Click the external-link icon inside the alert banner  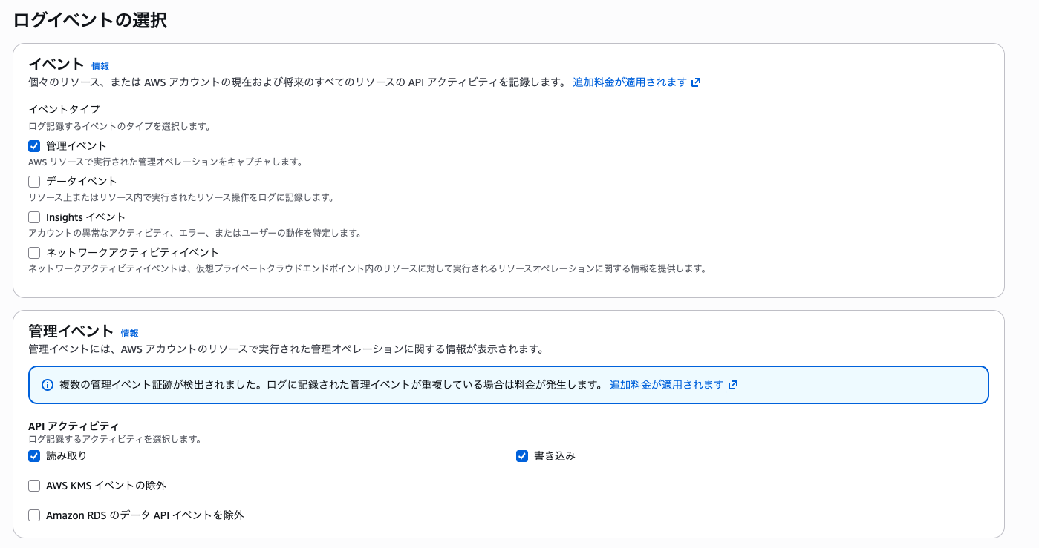click(733, 384)
